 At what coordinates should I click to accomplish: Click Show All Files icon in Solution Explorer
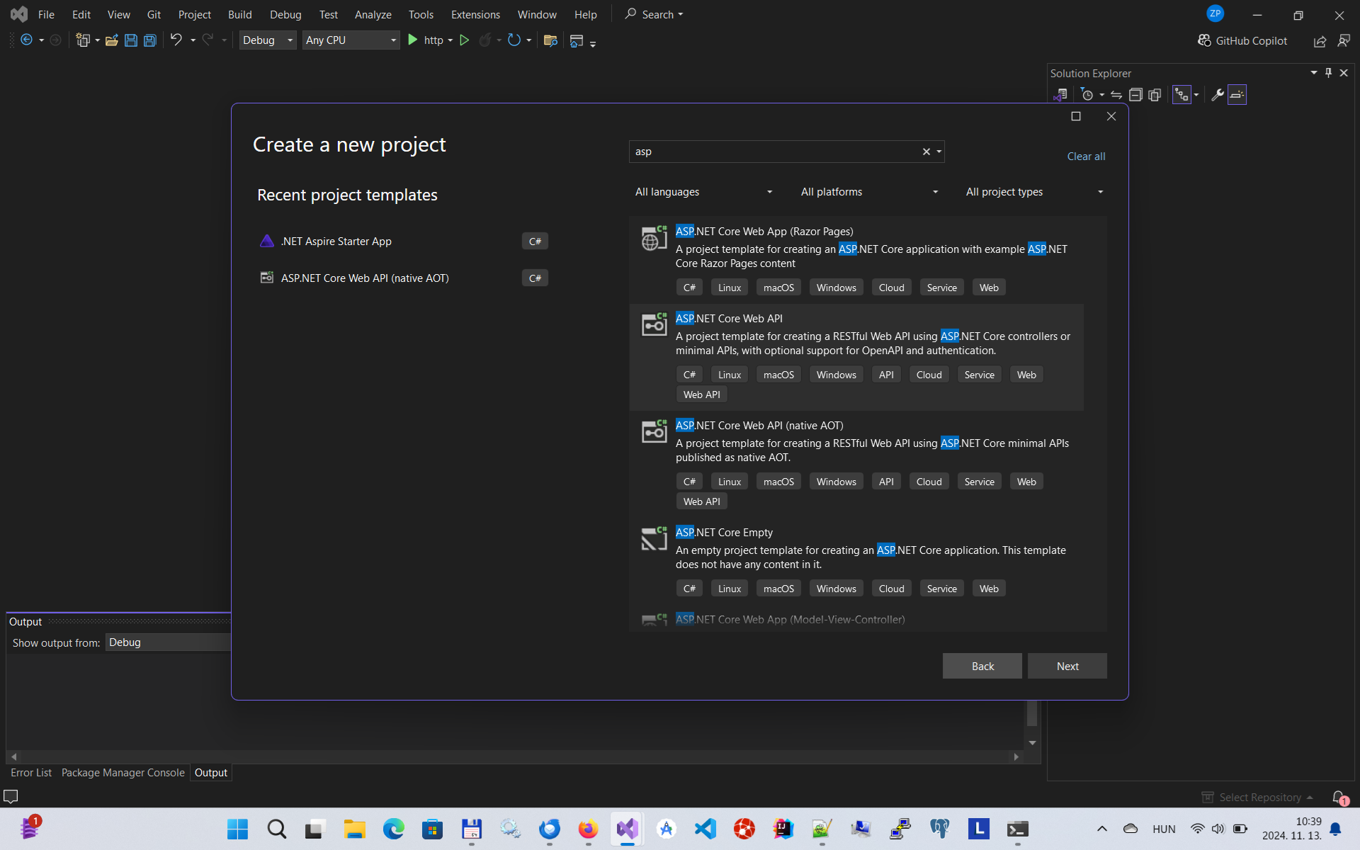pos(1155,94)
